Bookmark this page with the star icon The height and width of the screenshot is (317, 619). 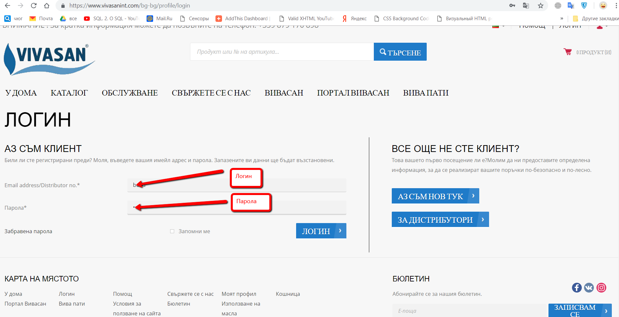(541, 6)
